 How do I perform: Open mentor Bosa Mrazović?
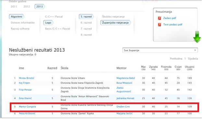click(x=124, y=83)
